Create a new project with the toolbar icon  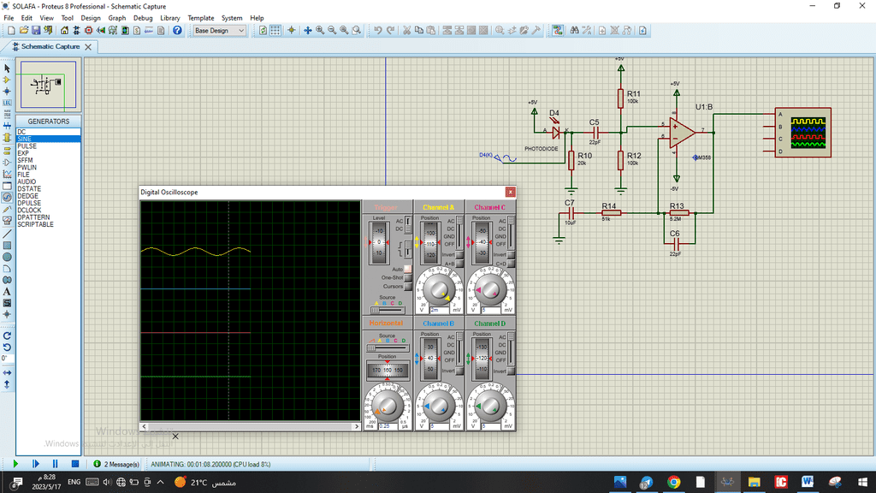[x=11, y=31]
